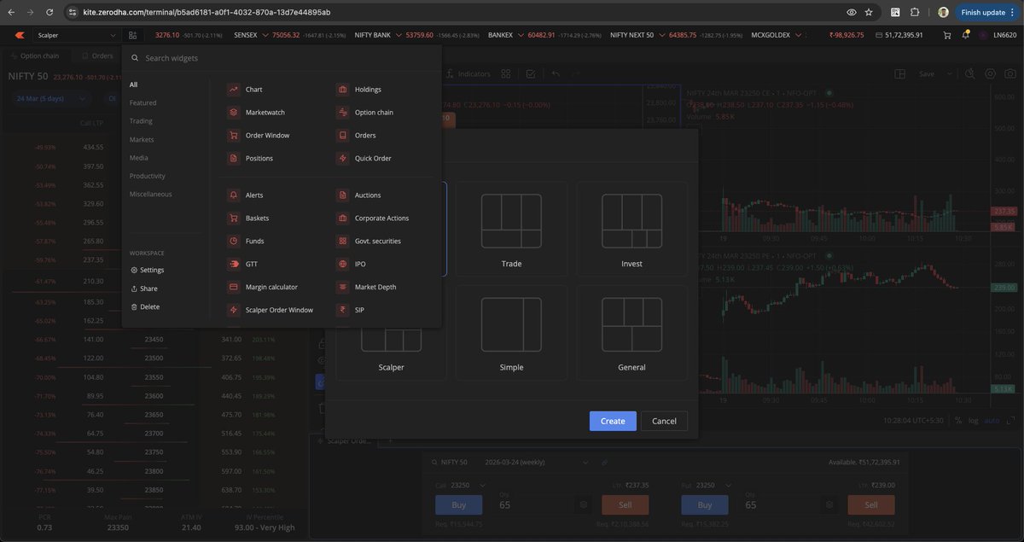The height and width of the screenshot is (542, 1024).
Task: Add the Marketwatch widget
Action: pos(257,113)
